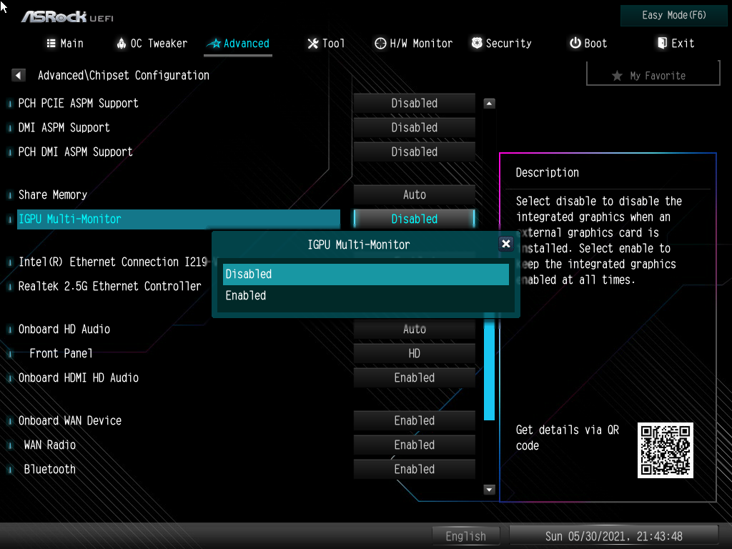The image size is (732, 549).
Task: Click the back arrow beside Advanced\Chipset Configuration
Action: pyautogui.click(x=18, y=75)
